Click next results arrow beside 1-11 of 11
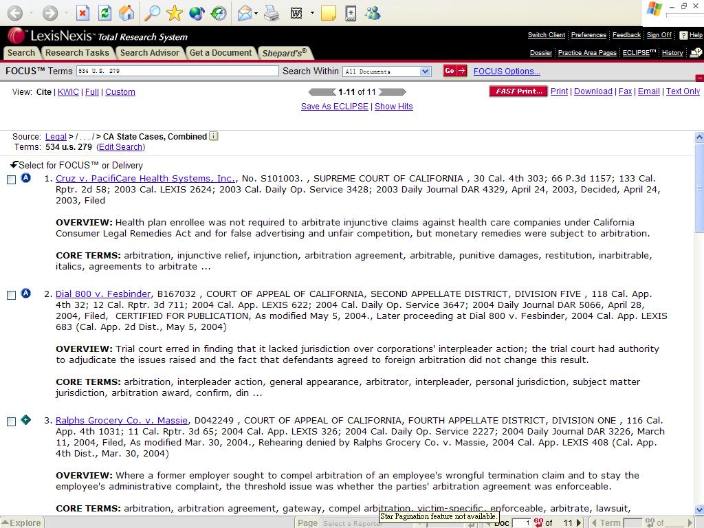The height and width of the screenshot is (528, 704). pyautogui.click(x=393, y=92)
